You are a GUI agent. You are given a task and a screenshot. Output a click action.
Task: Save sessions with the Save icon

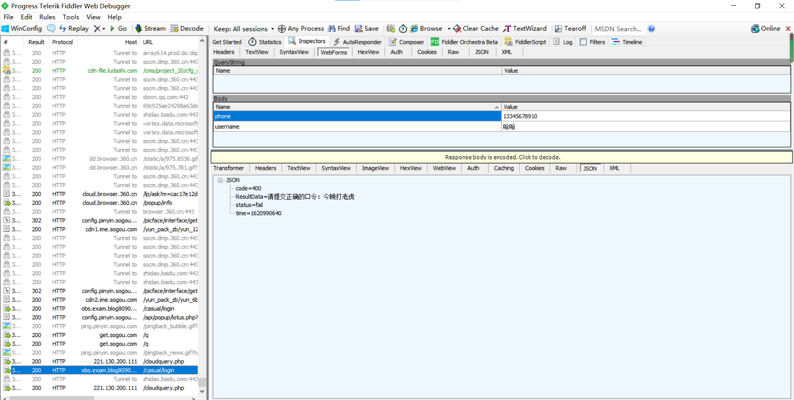pos(367,29)
